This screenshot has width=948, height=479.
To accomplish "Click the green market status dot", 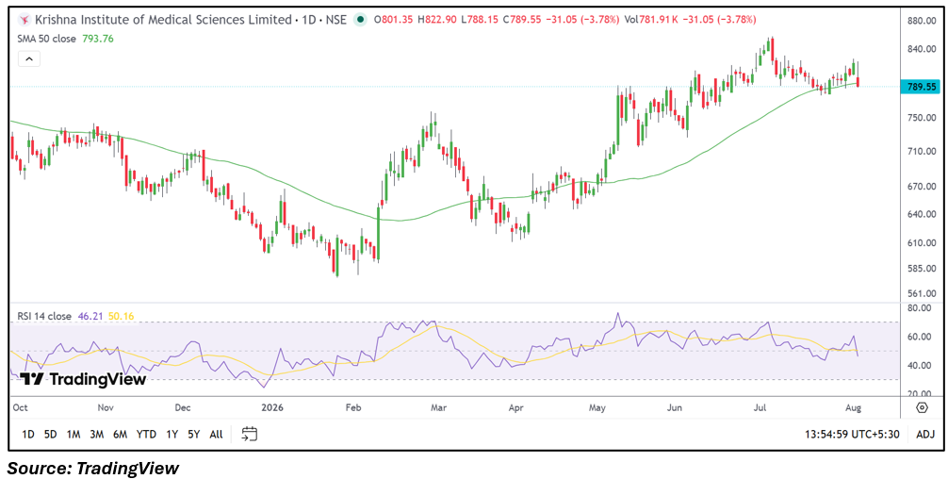I will (x=360, y=20).
